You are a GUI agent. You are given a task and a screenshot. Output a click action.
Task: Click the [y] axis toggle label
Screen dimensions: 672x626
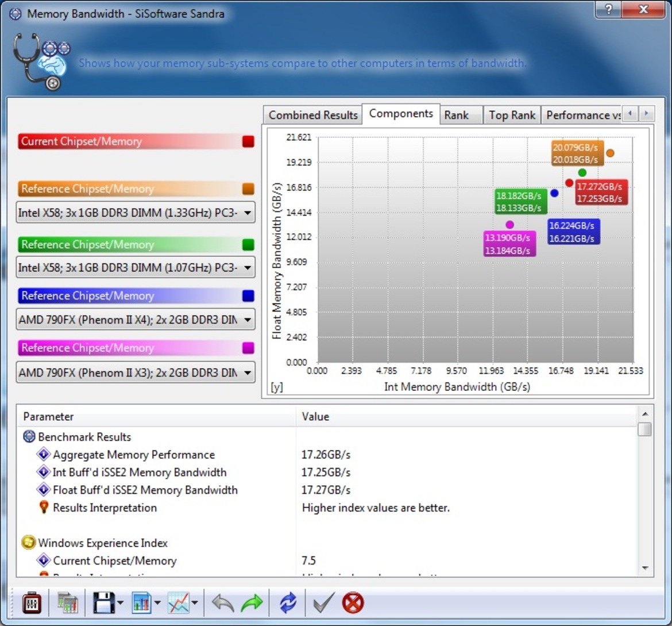(276, 387)
